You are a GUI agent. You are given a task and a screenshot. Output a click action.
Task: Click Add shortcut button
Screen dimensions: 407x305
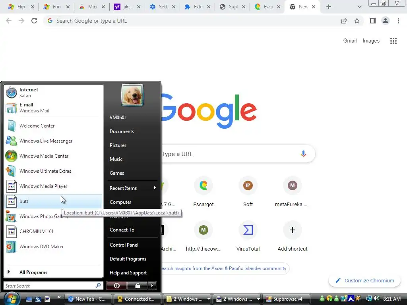click(292, 236)
